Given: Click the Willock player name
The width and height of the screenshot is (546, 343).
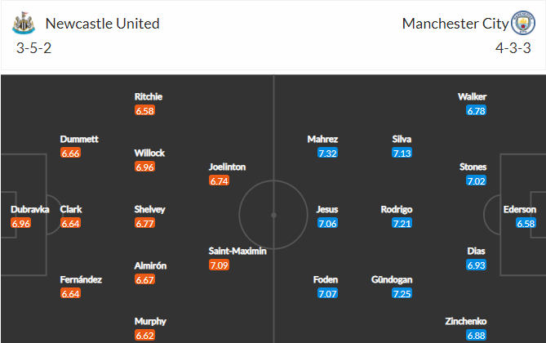Looking at the screenshot, I should click(x=149, y=153).
